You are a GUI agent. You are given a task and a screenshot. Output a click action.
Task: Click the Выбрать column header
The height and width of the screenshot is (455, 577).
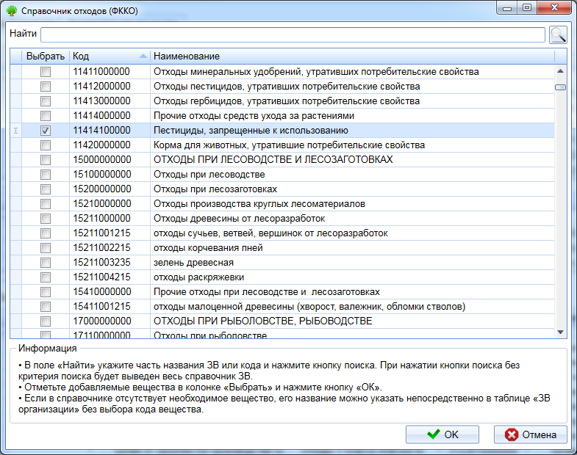click(x=46, y=57)
